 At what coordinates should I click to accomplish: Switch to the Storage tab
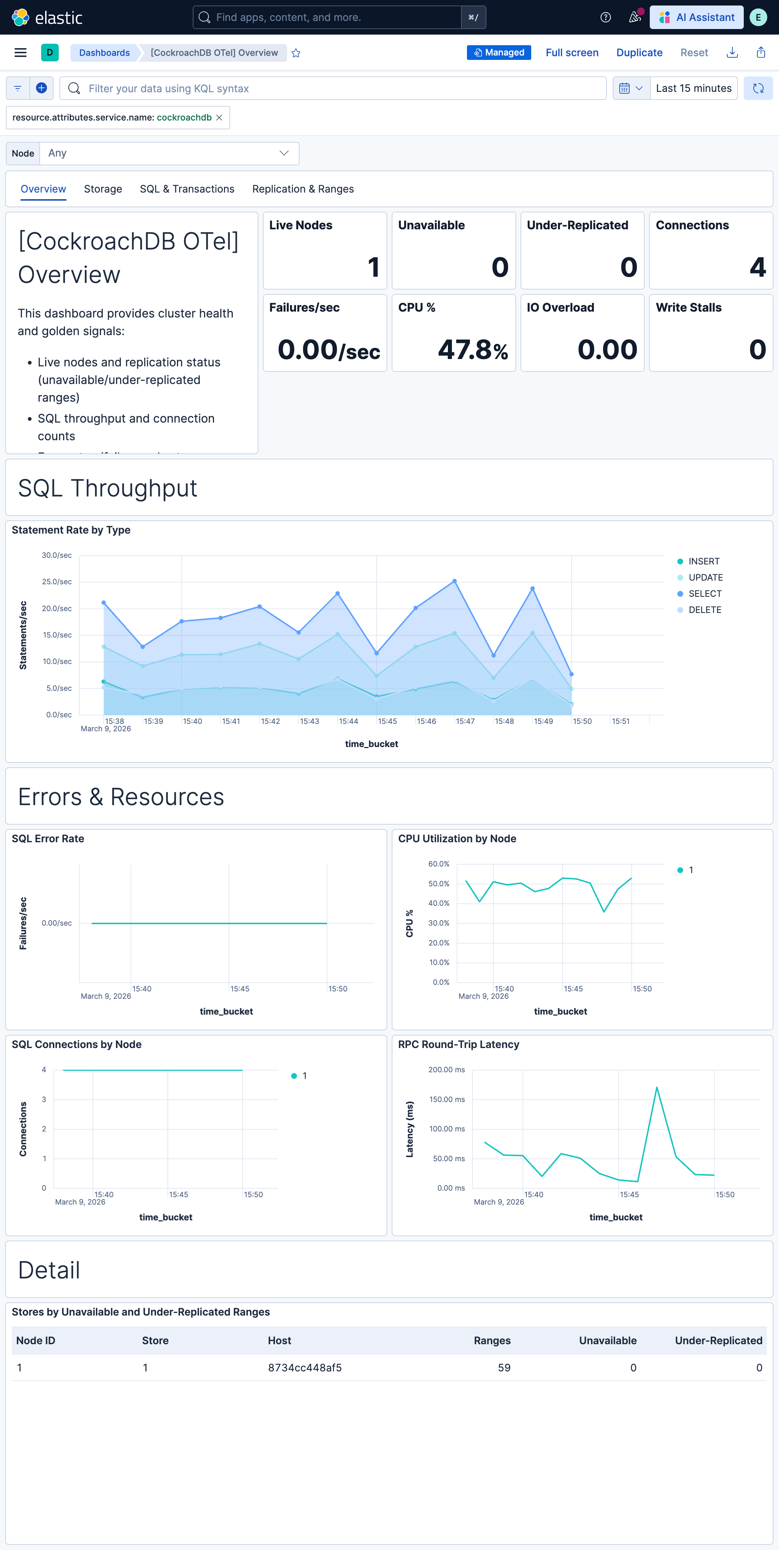(x=103, y=189)
